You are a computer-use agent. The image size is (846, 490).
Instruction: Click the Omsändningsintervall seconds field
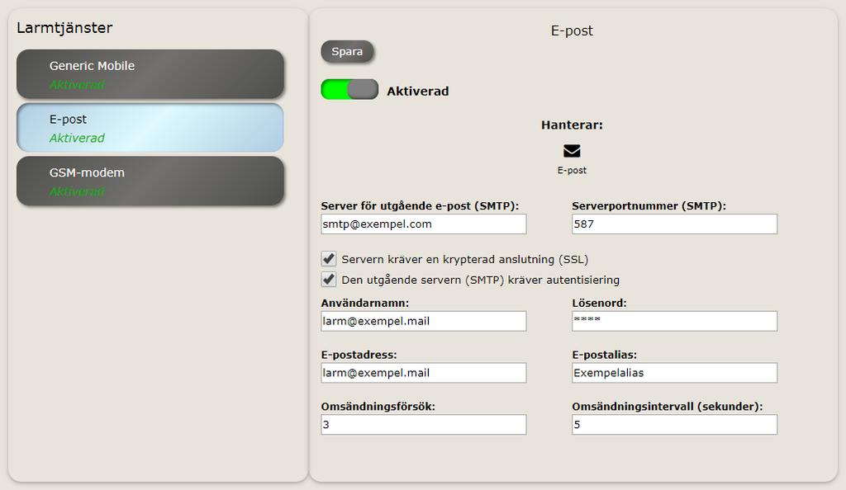674,424
